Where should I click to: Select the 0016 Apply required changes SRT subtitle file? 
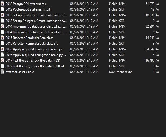point(36,55)
